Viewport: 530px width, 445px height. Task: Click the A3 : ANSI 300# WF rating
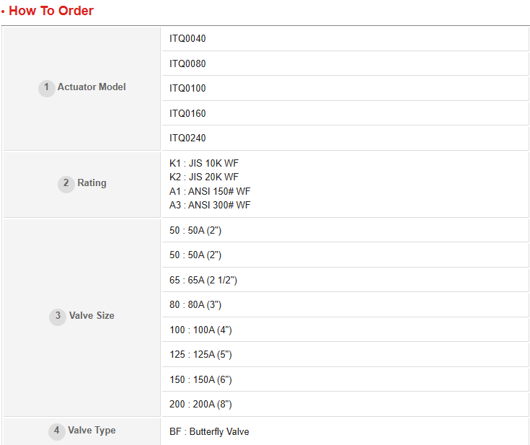pos(210,205)
